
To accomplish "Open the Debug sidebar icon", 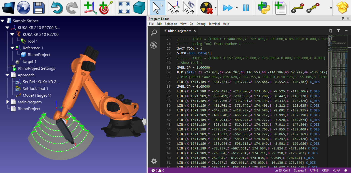I will [154, 45].
